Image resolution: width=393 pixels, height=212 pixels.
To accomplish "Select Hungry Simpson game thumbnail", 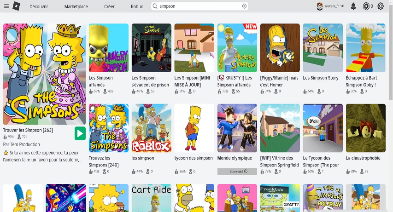I will click(x=109, y=48).
